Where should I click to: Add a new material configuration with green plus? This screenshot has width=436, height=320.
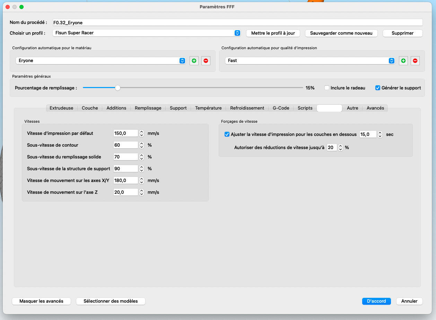click(x=194, y=61)
